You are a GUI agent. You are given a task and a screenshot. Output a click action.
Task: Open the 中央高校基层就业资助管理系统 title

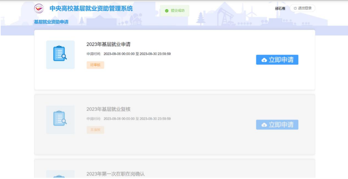coord(91,9)
